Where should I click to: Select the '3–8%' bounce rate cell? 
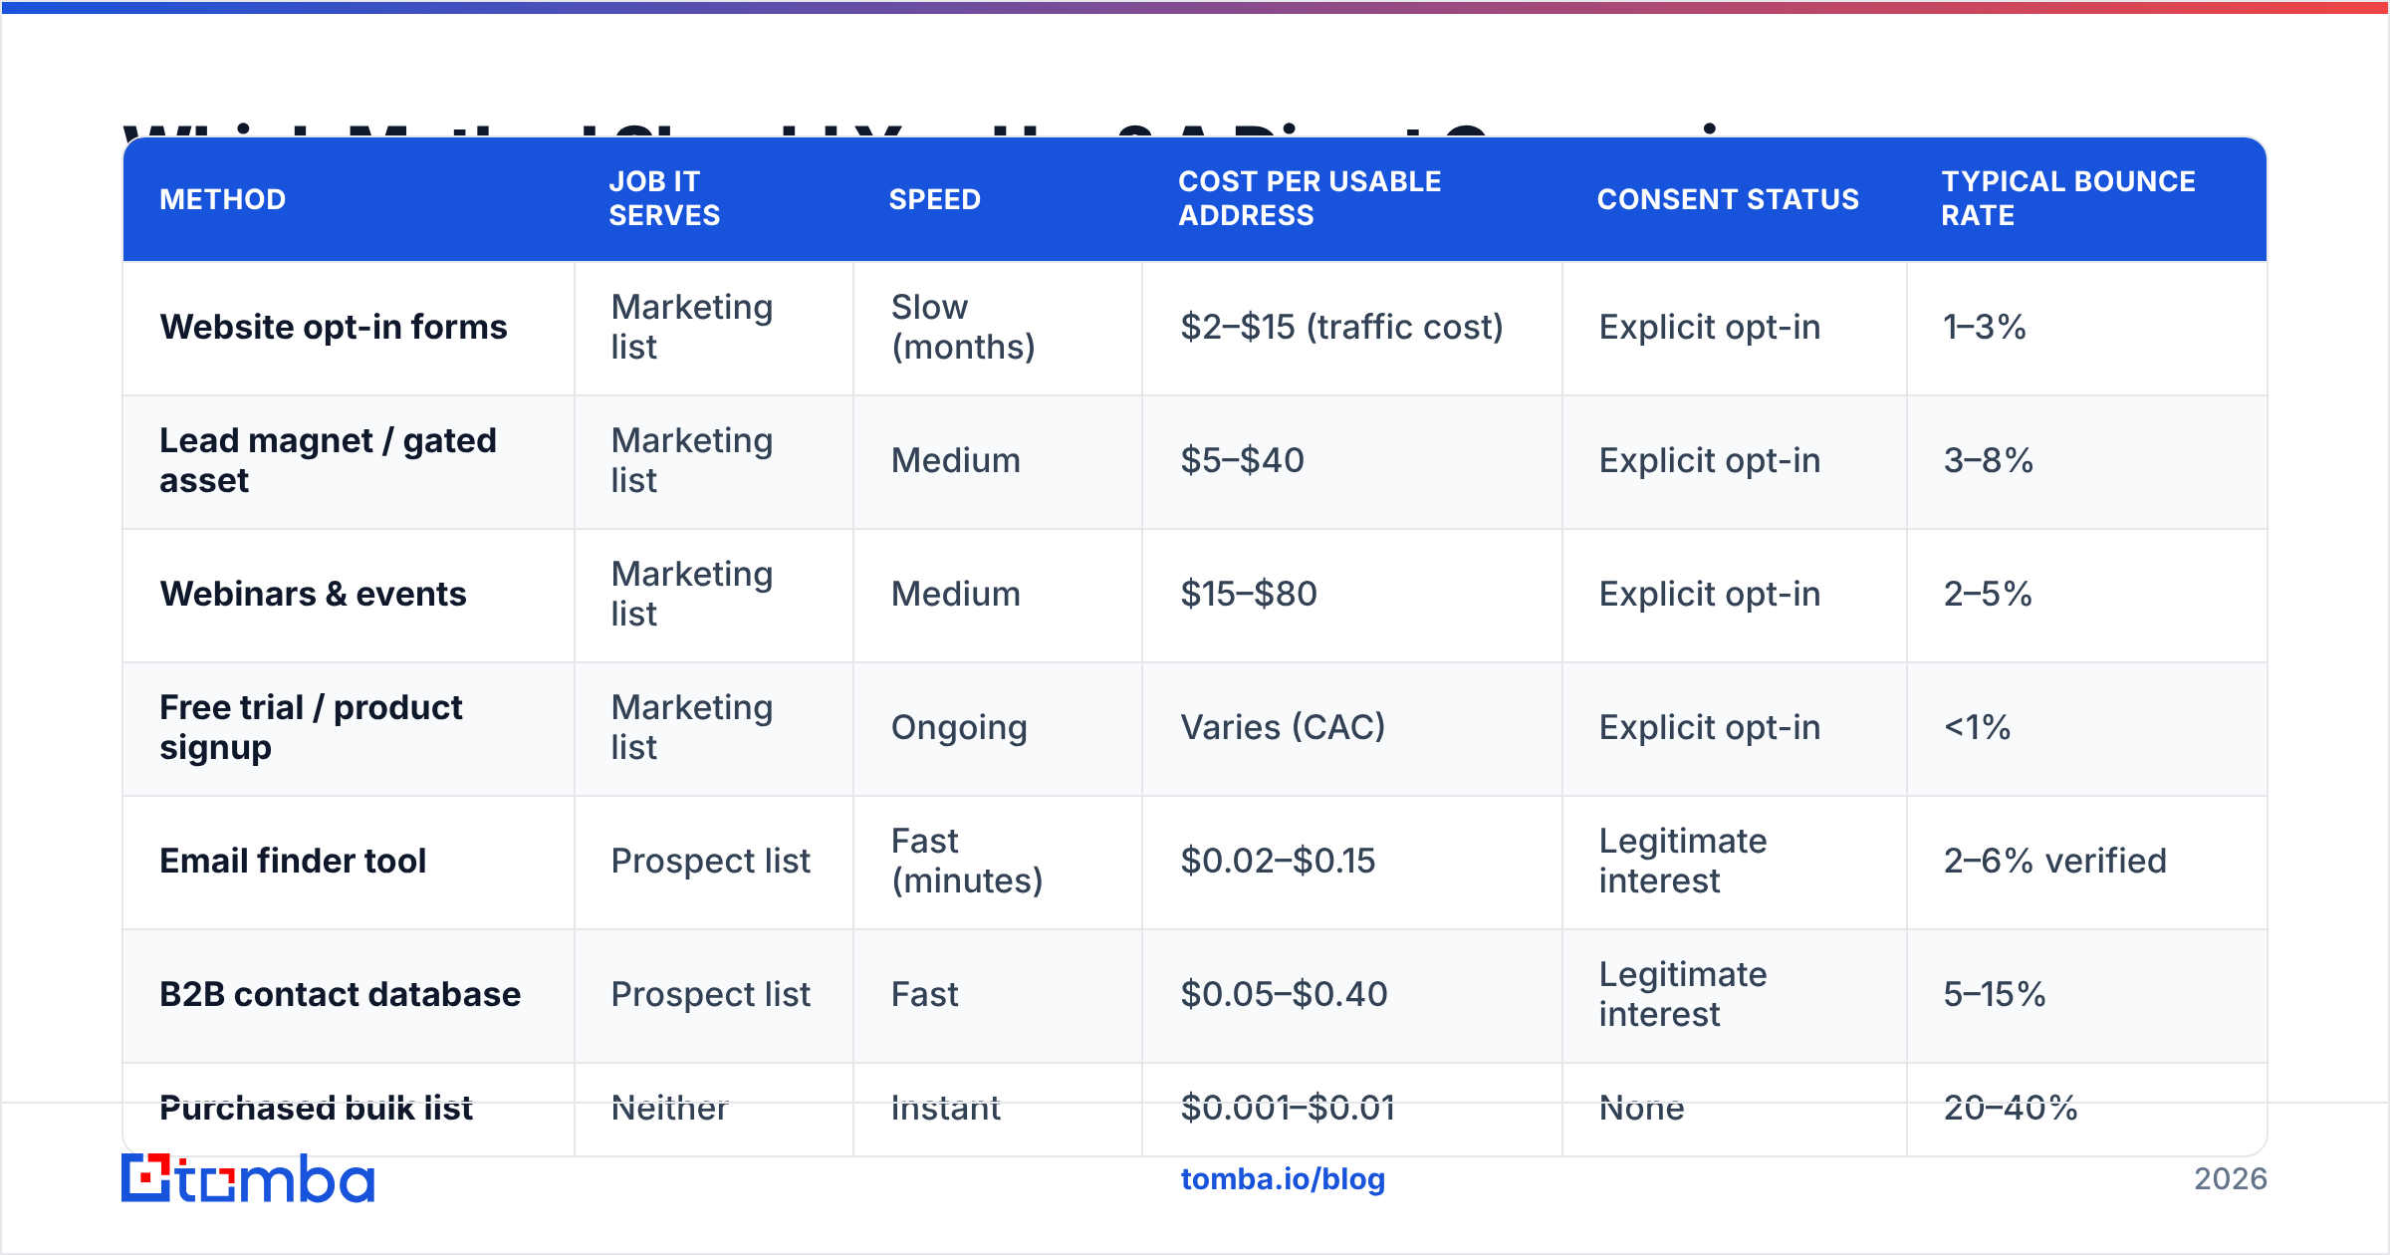pos(2087,461)
